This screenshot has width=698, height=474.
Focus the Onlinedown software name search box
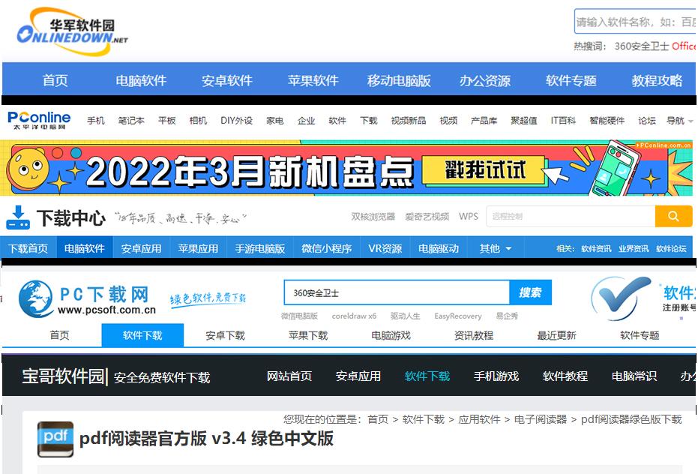click(636, 22)
